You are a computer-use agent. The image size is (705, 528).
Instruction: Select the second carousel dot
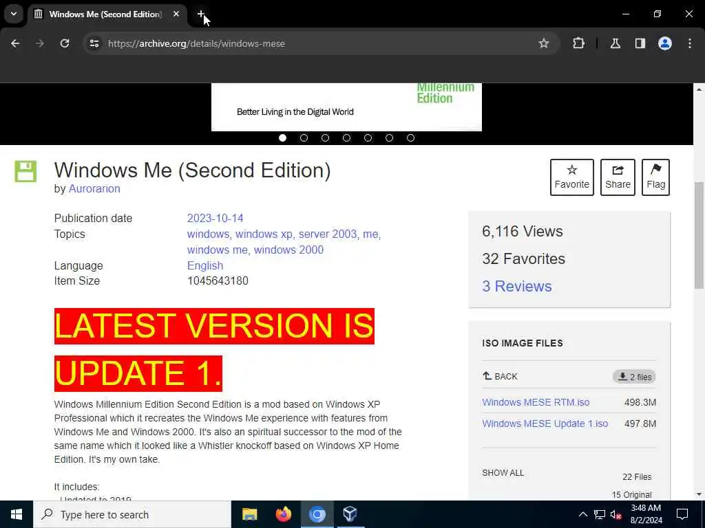click(x=304, y=137)
